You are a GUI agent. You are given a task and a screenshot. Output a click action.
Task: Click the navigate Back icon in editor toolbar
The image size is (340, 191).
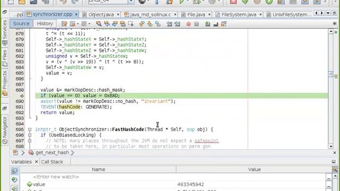click(x=72, y=23)
